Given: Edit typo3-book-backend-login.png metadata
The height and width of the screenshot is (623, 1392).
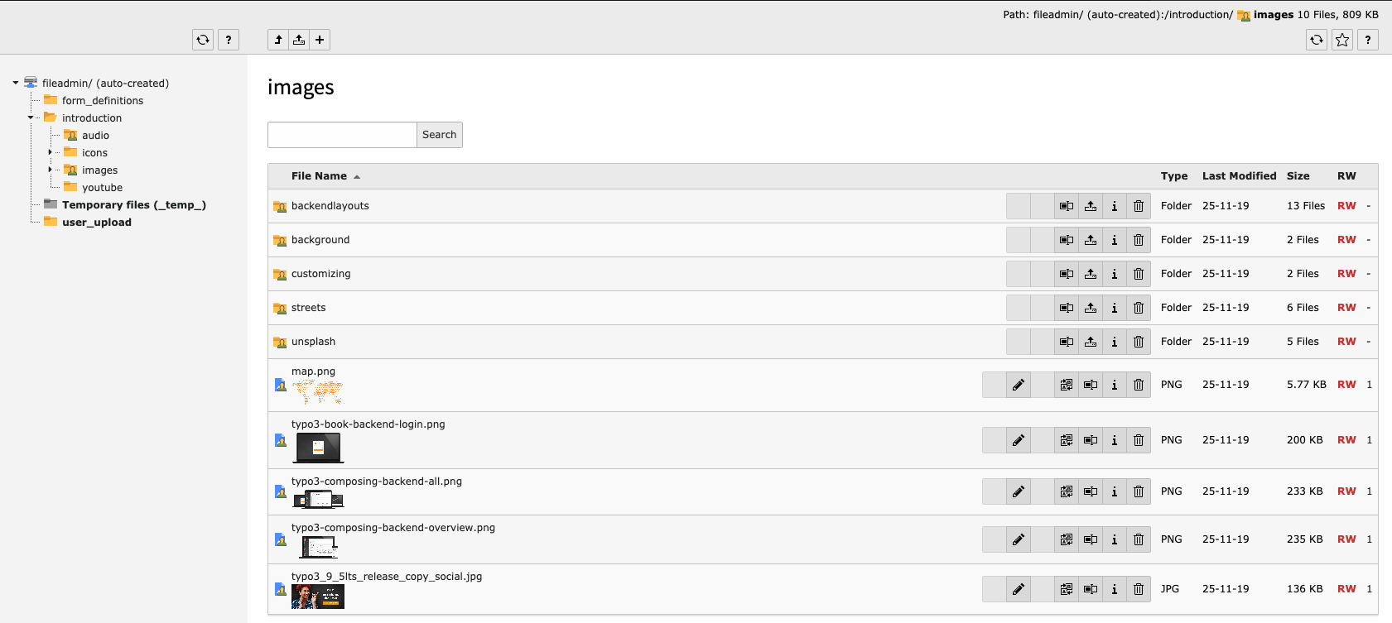Looking at the screenshot, I should tap(1019, 440).
